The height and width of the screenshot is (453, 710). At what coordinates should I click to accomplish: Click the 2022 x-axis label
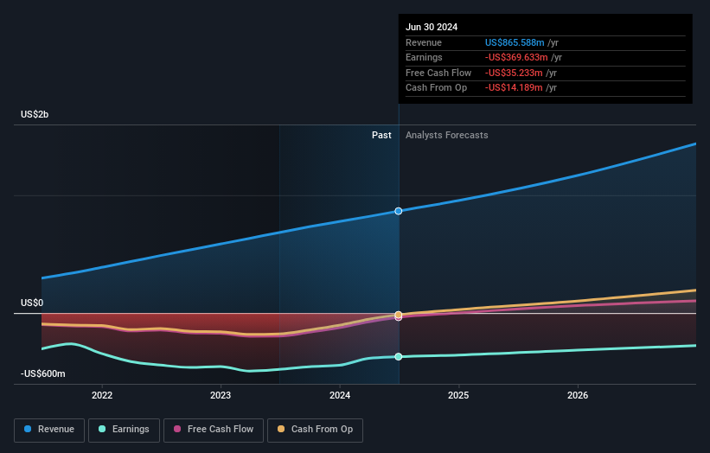(x=102, y=396)
